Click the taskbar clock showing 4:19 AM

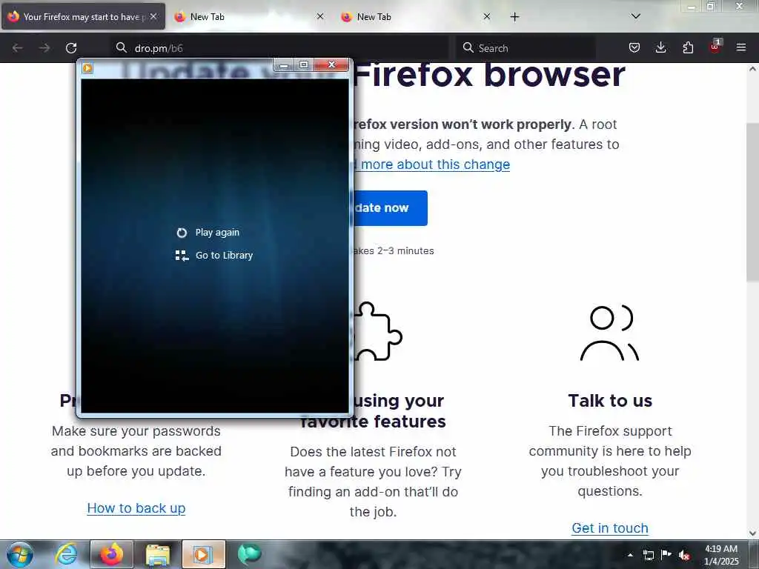(x=721, y=555)
